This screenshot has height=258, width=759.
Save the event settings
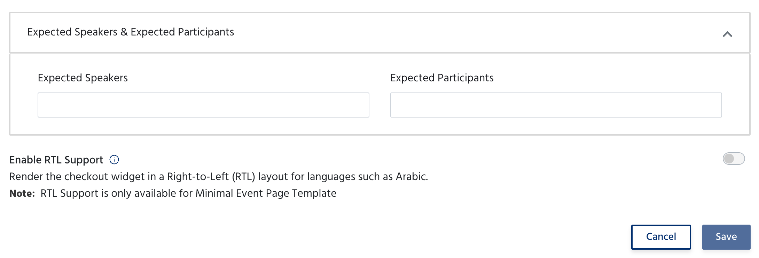click(x=726, y=237)
